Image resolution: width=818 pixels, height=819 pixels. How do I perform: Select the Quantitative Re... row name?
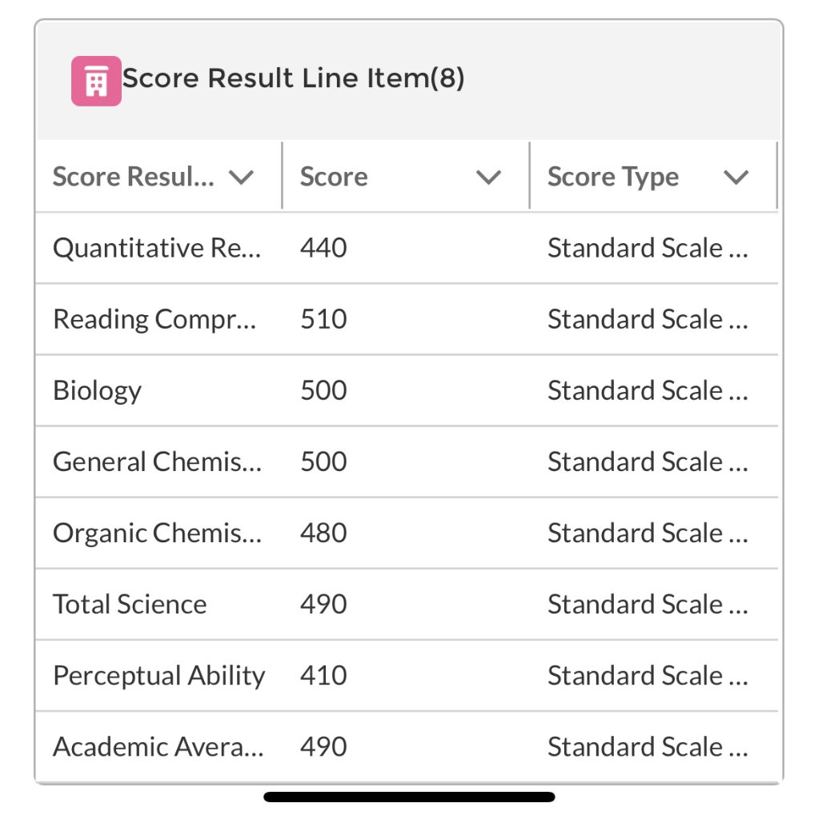[157, 248]
